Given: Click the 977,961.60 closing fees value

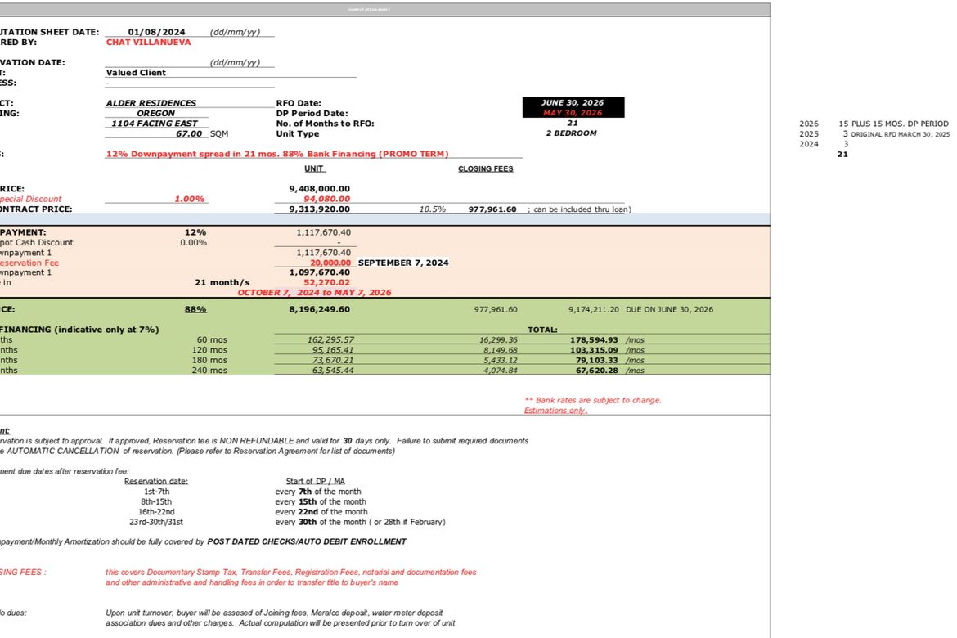Looking at the screenshot, I should tap(492, 209).
